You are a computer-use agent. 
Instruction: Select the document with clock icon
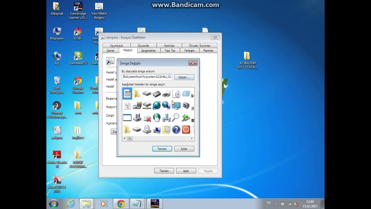tap(176, 93)
